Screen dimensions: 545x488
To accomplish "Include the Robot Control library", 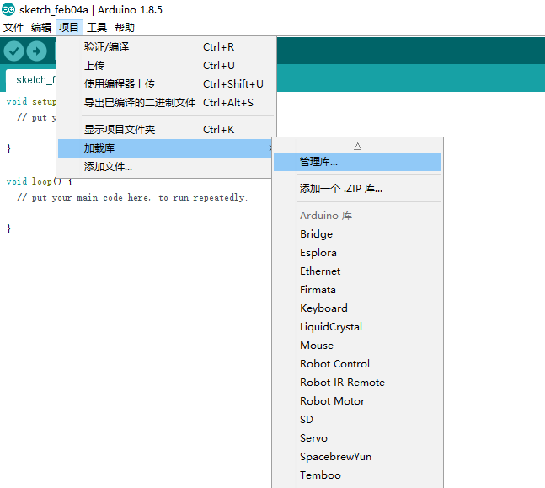I will click(x=357, y=364).
